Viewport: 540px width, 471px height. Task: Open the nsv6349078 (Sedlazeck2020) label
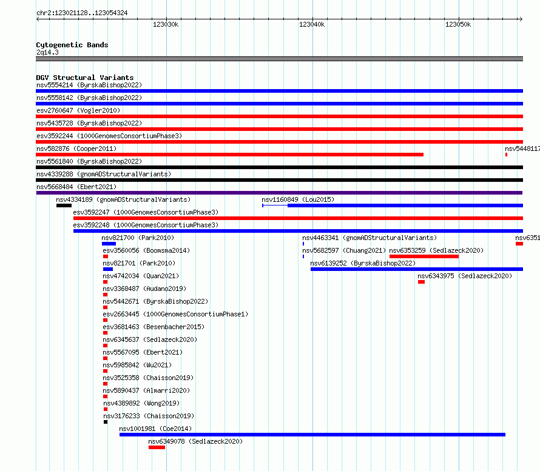point(195,441)
